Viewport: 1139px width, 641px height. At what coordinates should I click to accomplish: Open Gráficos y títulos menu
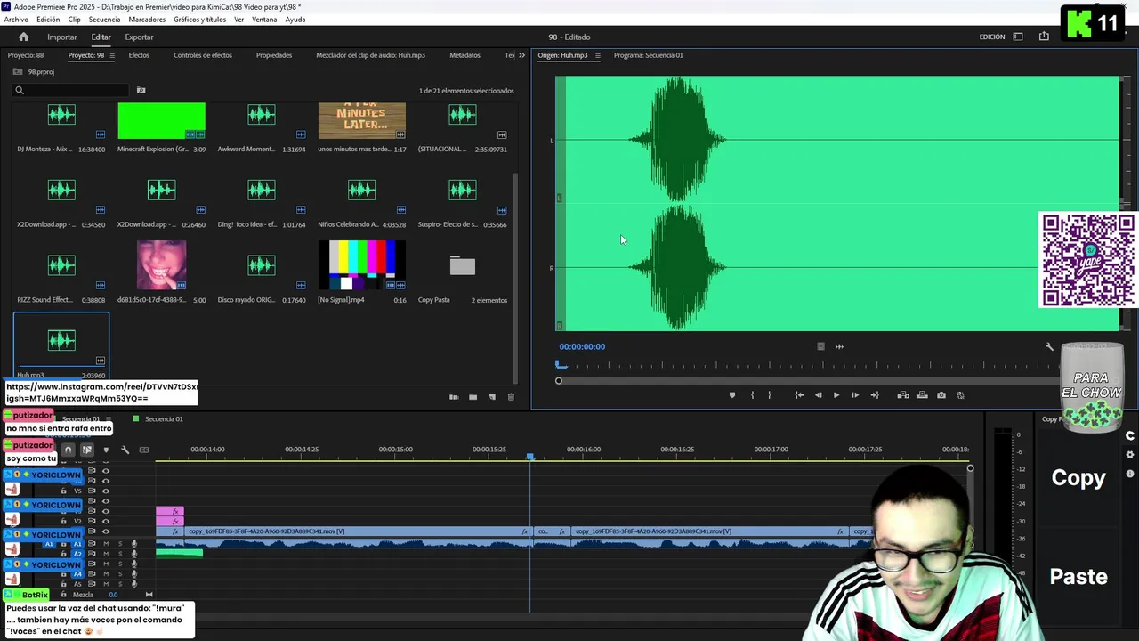[x=199, y=20]
